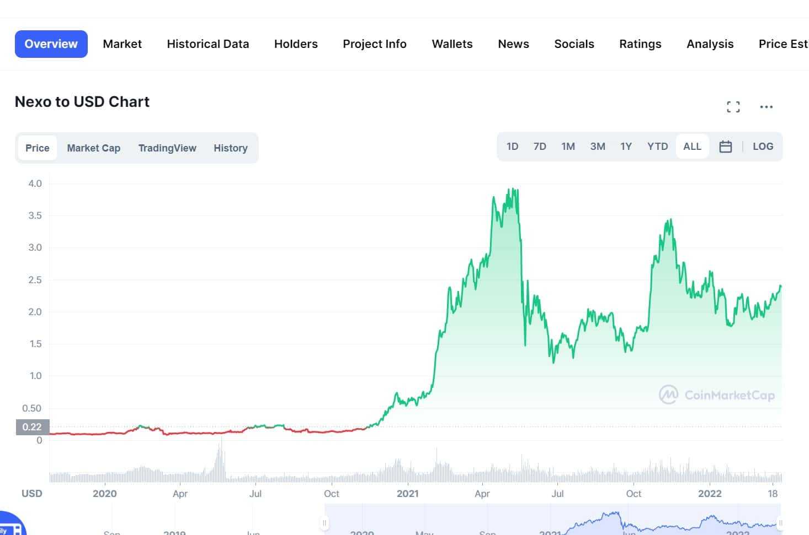Image resolution: width=809 pixels, height=535 pixels.
Task: Click the right range slider handle
Action: [780, 522]
